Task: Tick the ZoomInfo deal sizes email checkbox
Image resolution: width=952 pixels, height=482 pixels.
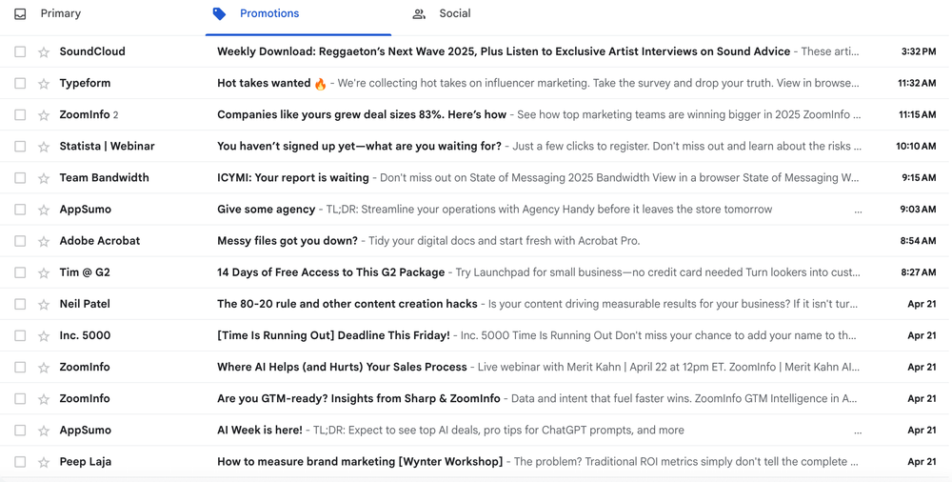Action: 20,115
